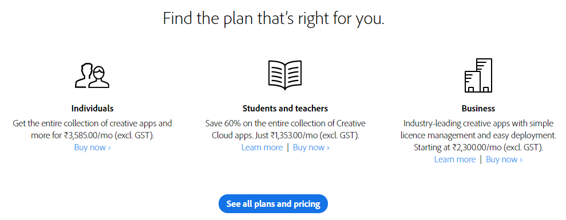Select the Individuals plan heading
Screen dimensions: 566x220
(x=92, y=108)
